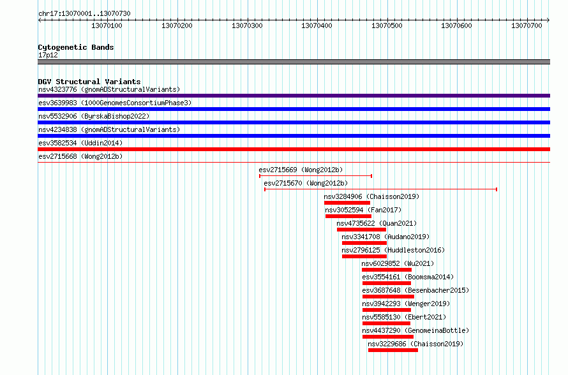Screen dimensions: 568x375
Task: Click the DGV Structural Variants track title
Action: coord(89,82)
